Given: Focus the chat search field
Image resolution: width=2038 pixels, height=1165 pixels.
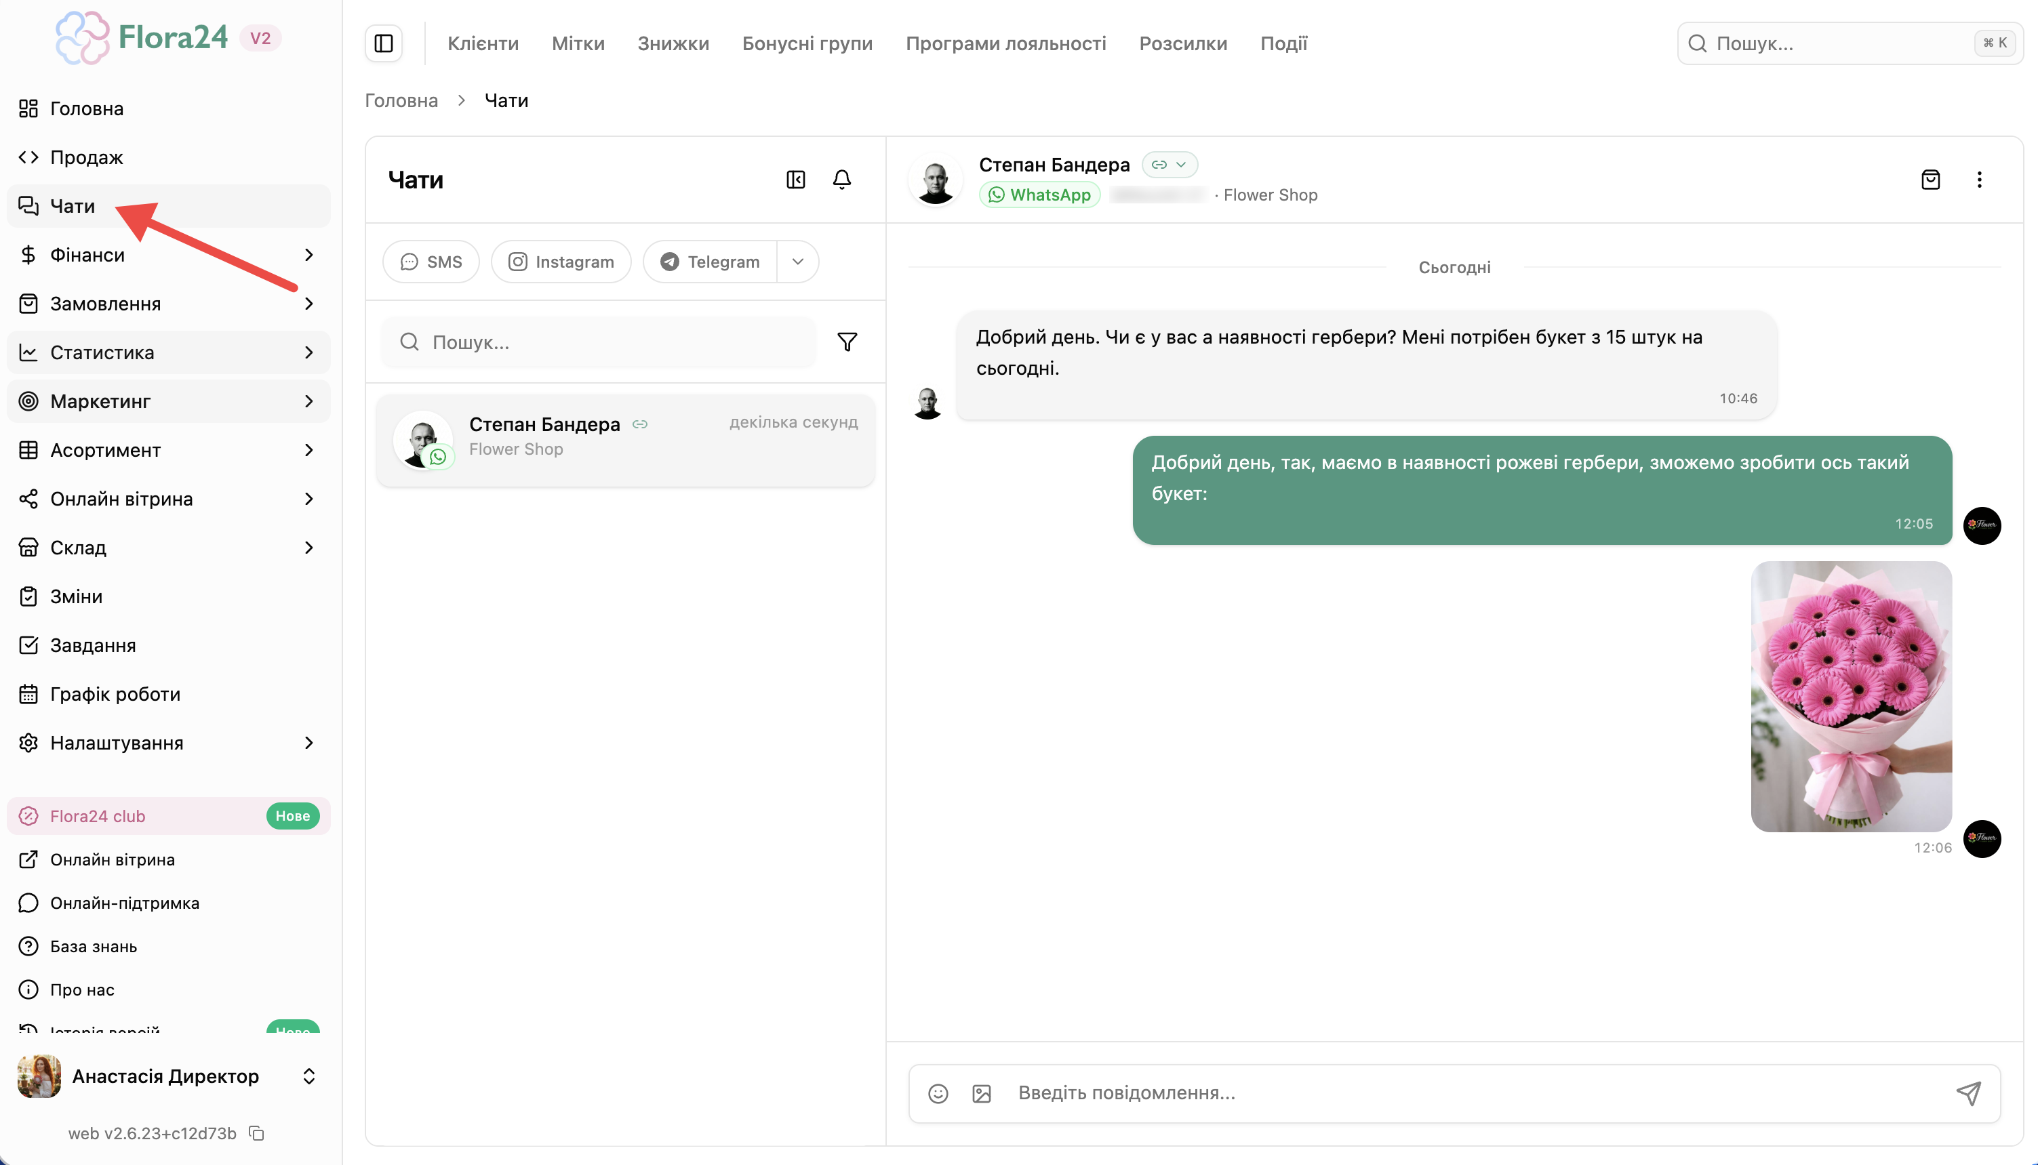Looking at the screenshot, I should click(599, 342).
